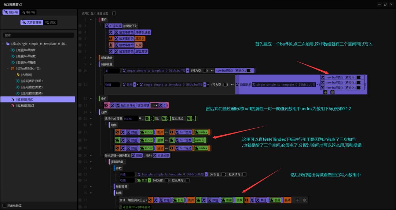Open the 调试 tab
The height and width of the screenshot is (210, 396).
click(51, 22)
